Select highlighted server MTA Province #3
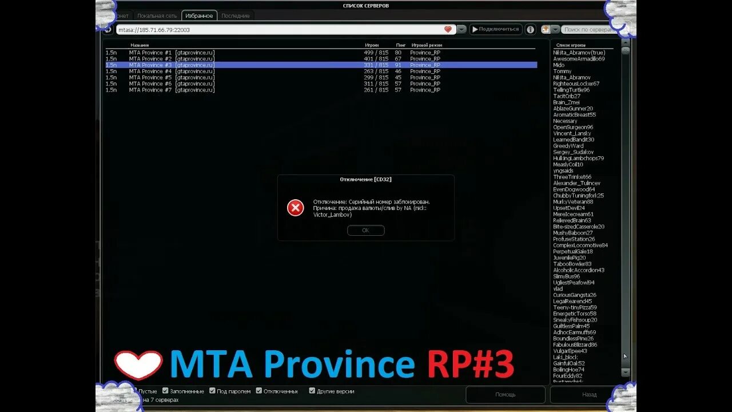The height and width of the screenshot is (412, 732). pyautogui.click(x=321, y=65)
